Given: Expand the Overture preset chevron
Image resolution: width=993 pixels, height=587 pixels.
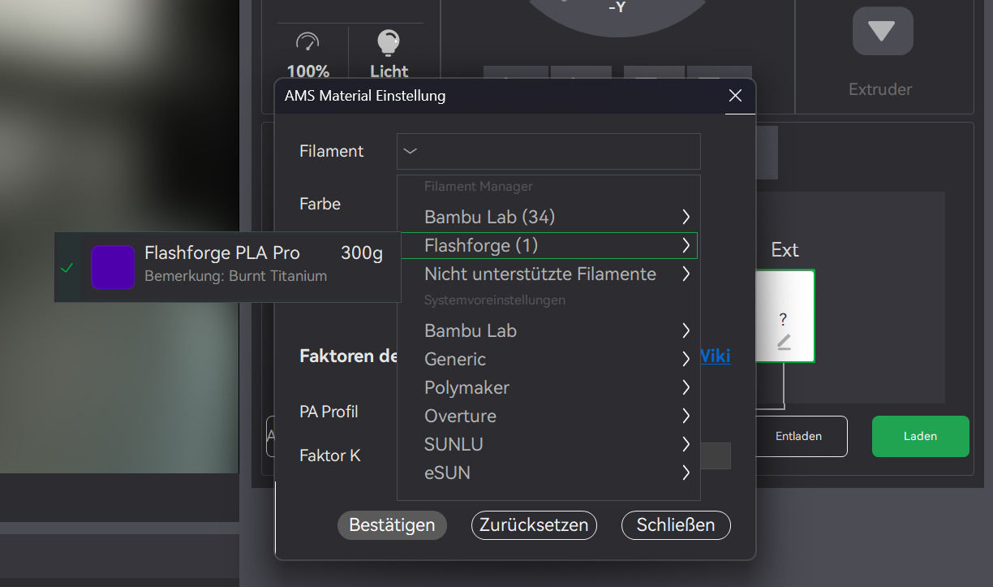Looking at the screenshot, I should point(686,416).
